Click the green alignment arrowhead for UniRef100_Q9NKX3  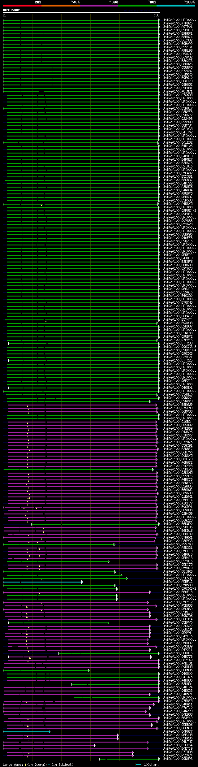[150, 401]
